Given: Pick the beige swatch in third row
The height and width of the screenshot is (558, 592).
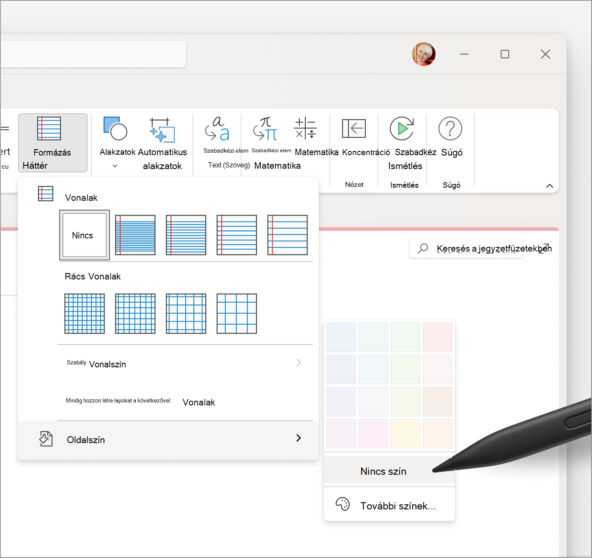Looking at the screenshot, I should pos(438,402).
